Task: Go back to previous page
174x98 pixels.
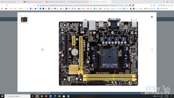Action: coord(2,5)
